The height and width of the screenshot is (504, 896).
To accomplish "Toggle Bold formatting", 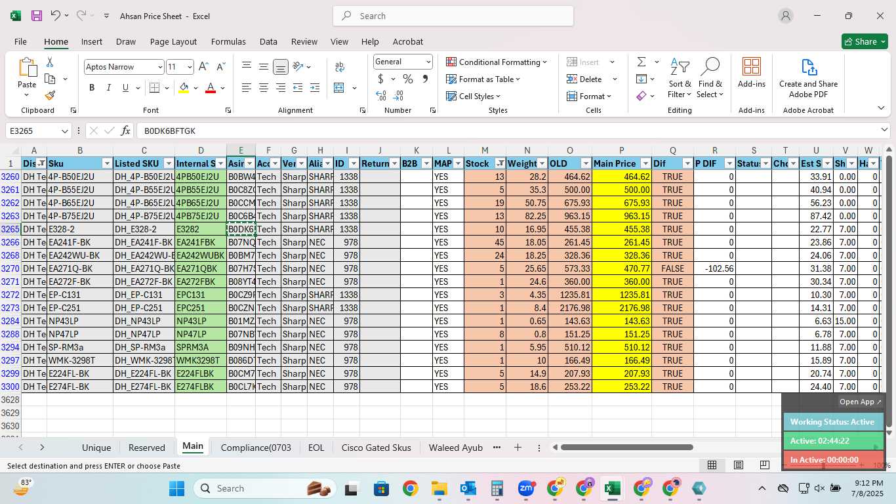I will click(92, 88).
